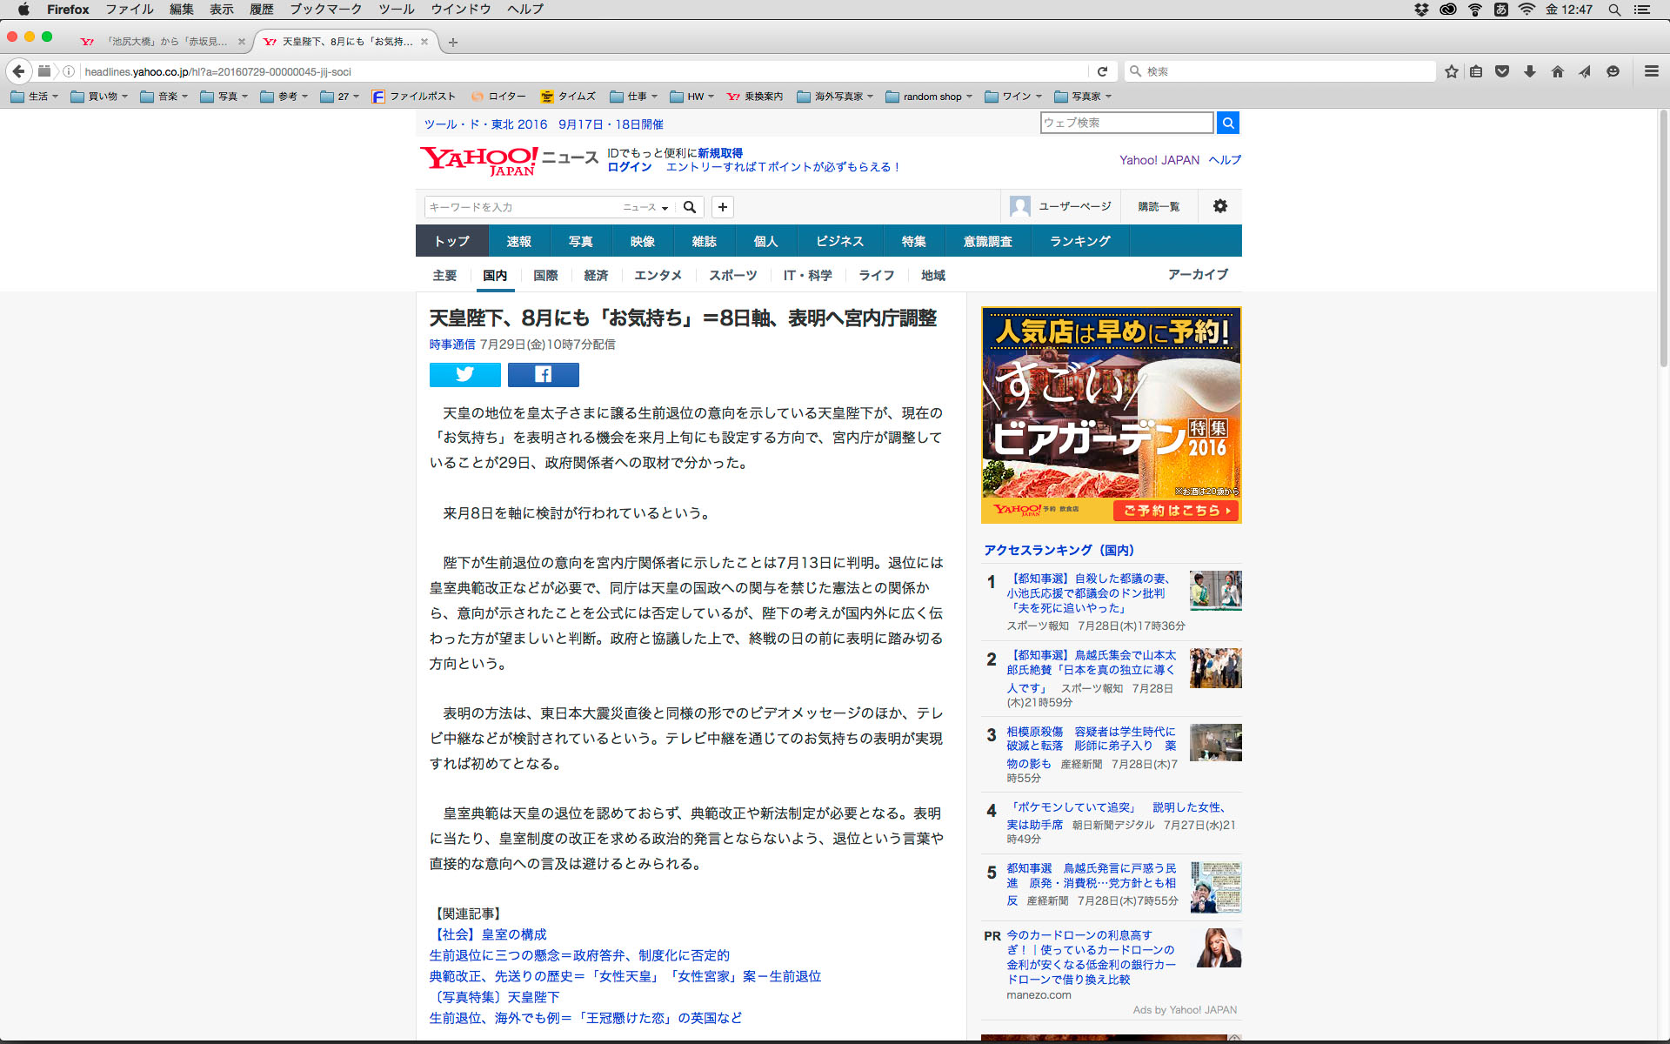Open the Firefox downloads arrow icon
Screen dimensions: 1670x1044
point(1529,71)
